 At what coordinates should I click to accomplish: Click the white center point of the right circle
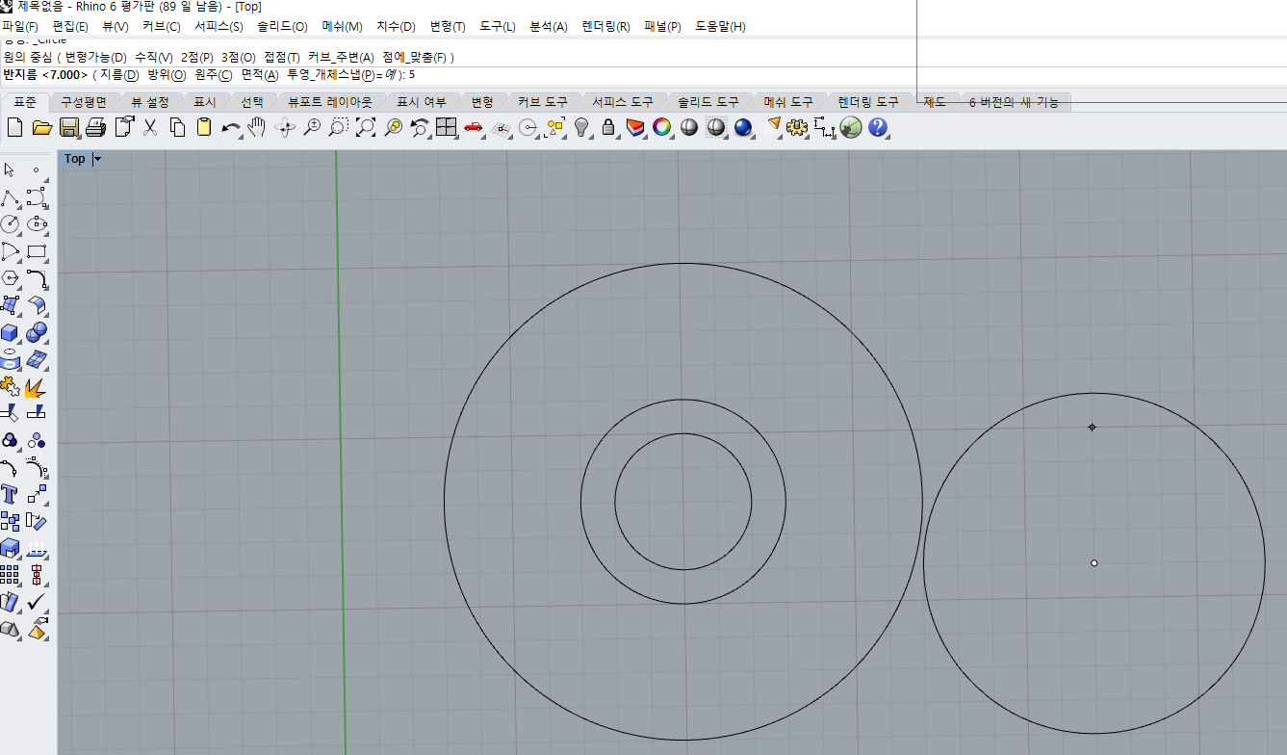1094,562
